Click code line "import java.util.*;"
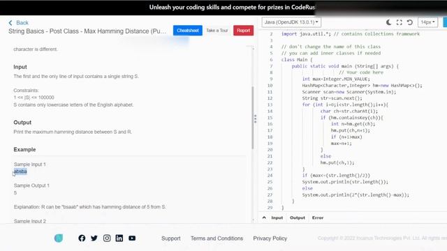Viewport: 447px width, 251px height. pyautogui.click(x=306, y=34)
